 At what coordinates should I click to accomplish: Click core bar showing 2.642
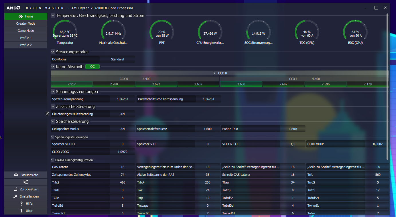[x=283, y=84]
